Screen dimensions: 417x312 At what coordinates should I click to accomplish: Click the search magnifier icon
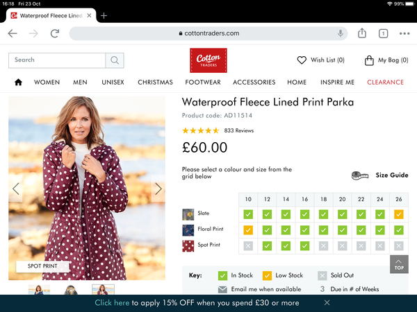(x=115, y=60)
